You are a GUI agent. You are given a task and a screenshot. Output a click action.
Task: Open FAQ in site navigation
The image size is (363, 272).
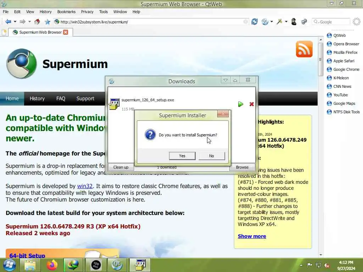pyautogui.click(x=61, y=98)
